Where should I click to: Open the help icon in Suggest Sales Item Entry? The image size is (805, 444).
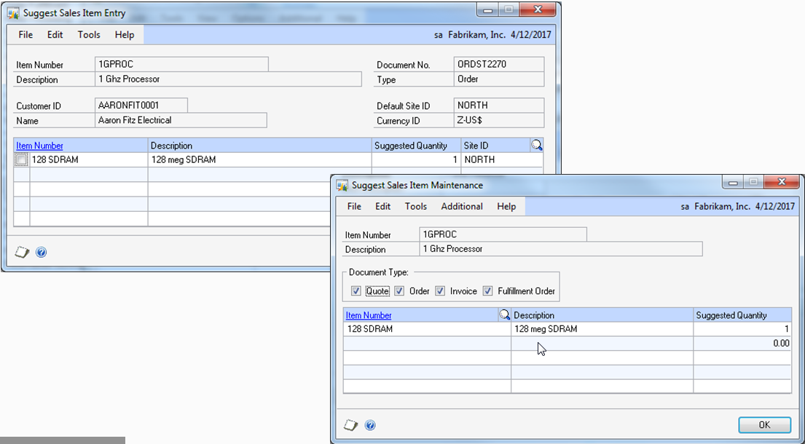[x=42, y=253]
